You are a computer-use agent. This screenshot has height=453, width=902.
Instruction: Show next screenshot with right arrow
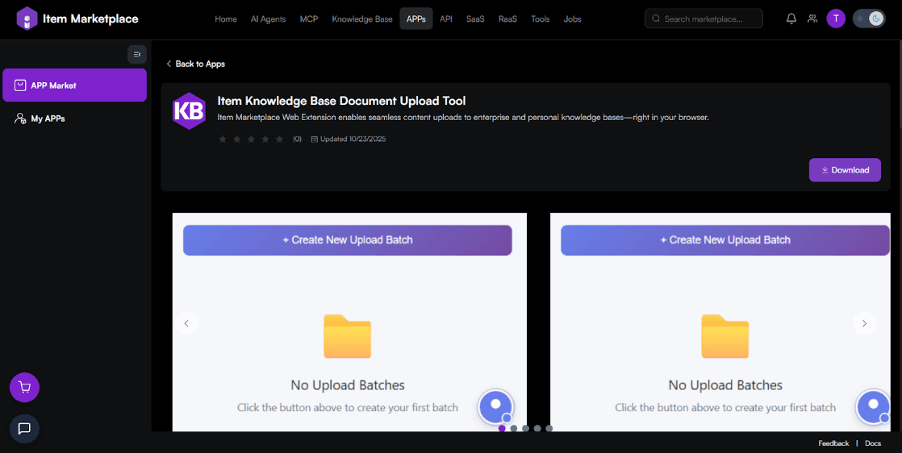coord(864,323)
